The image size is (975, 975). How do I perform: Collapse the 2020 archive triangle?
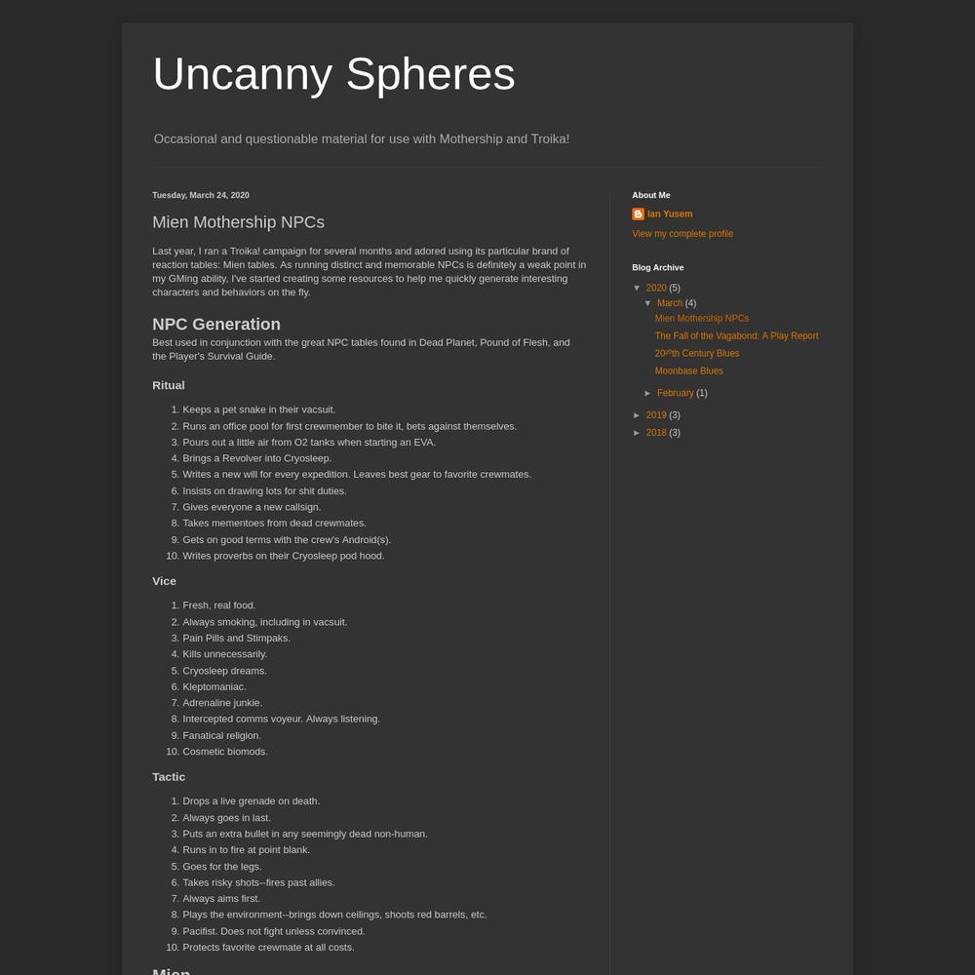tap(637, 288)
